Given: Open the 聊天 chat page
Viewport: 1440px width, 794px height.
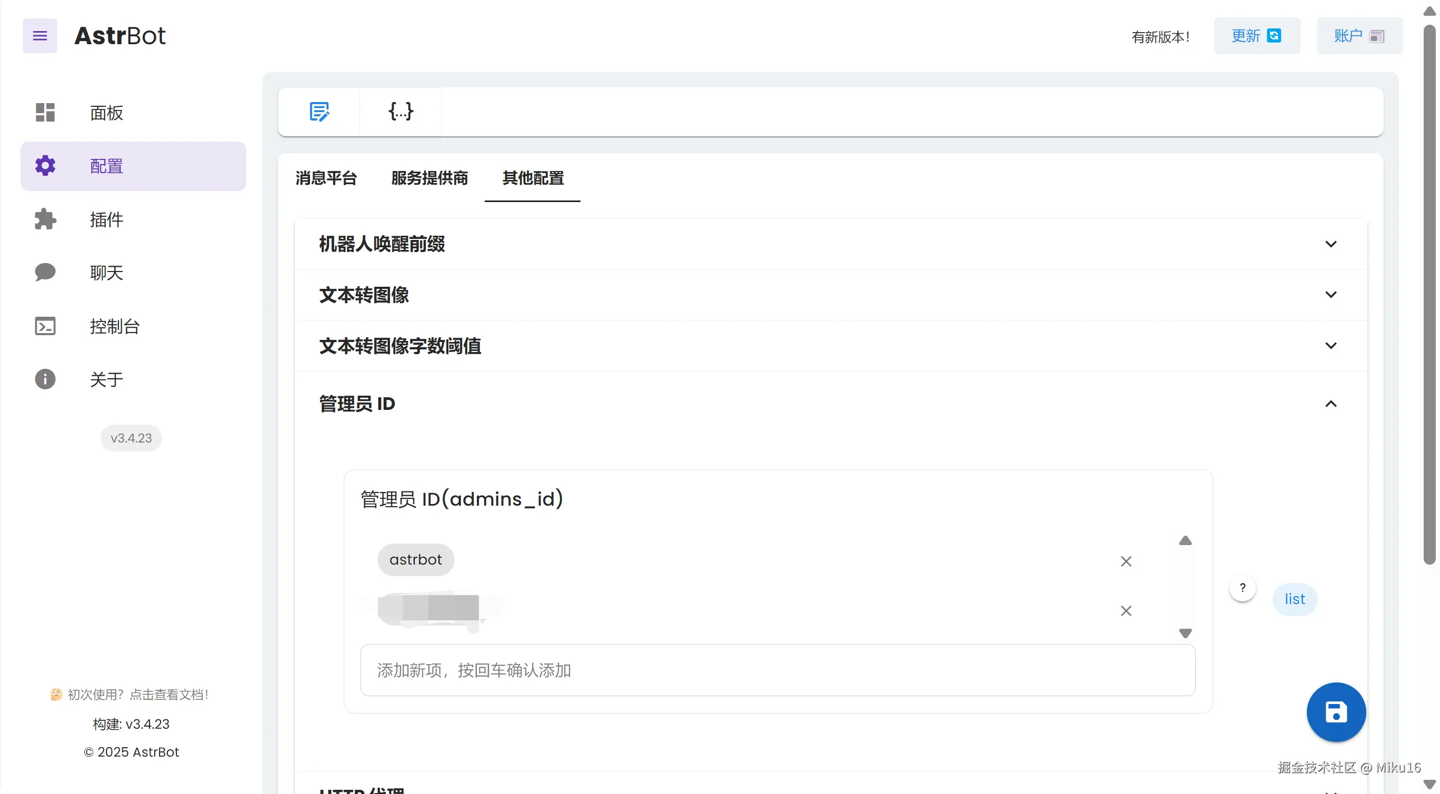Looking at the screenshot, I should point(106,273).
